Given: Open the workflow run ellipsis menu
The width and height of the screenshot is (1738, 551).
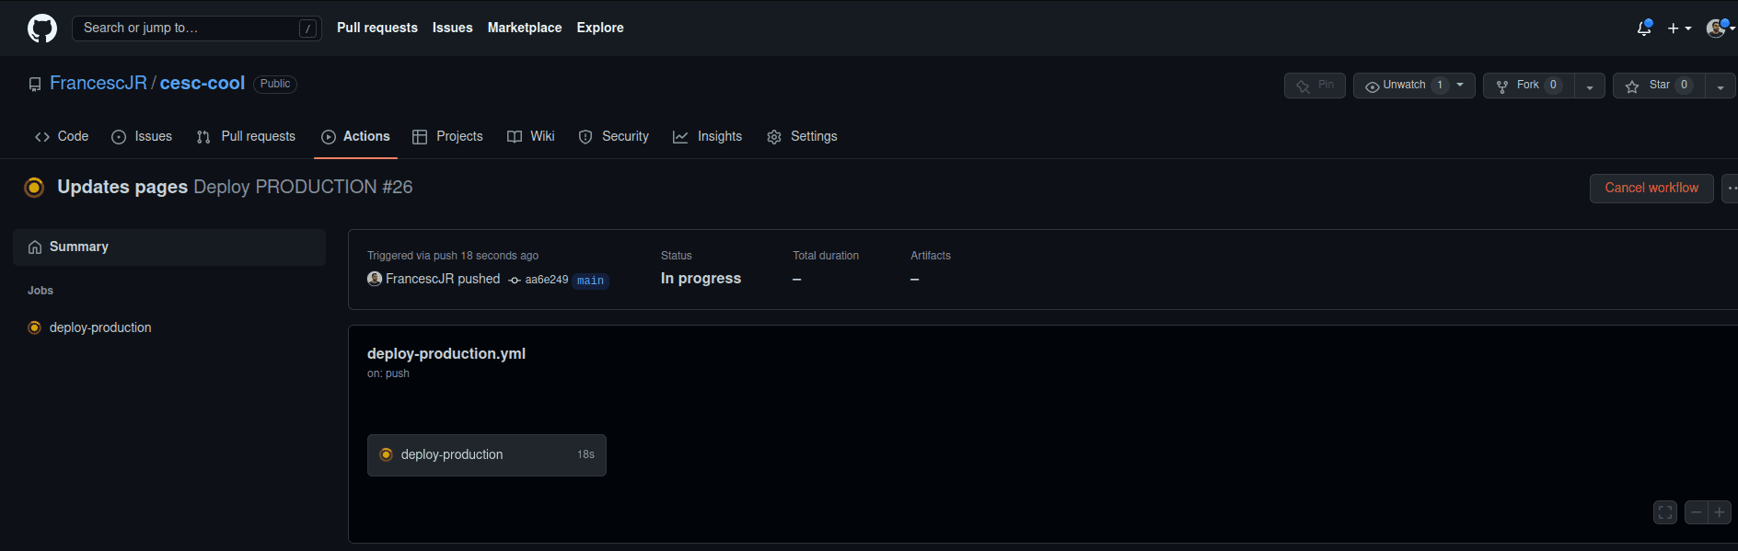Looking at the screenshot, I should [x=1731, y=188].
